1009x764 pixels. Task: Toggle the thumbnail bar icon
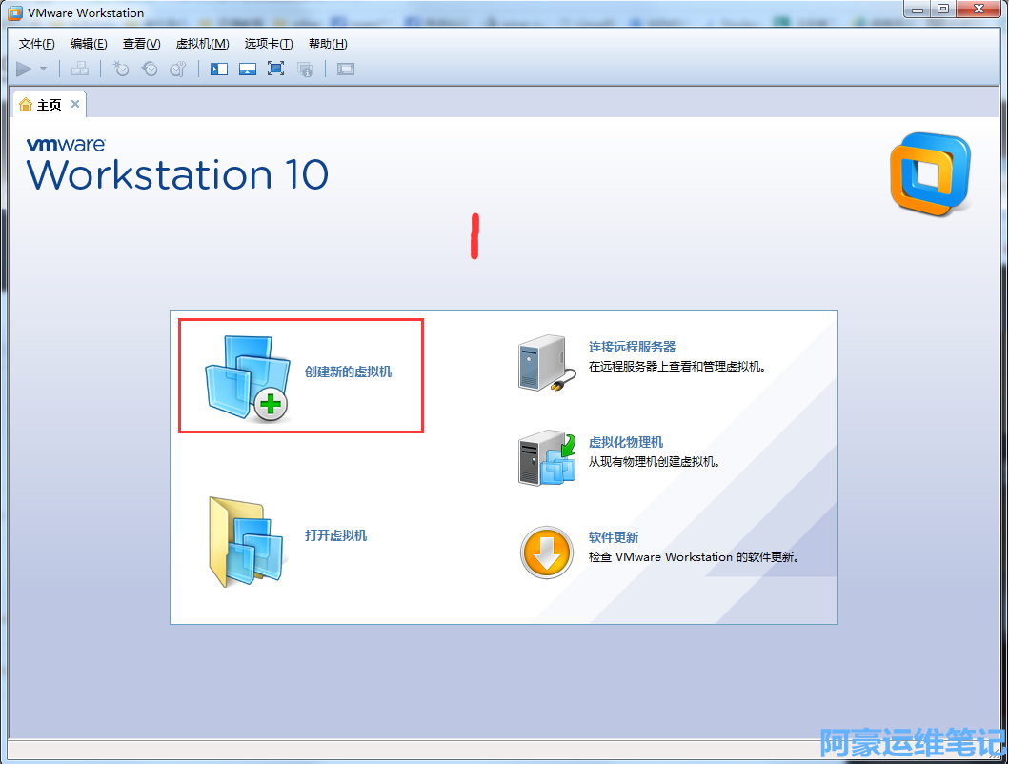point(248,69)
